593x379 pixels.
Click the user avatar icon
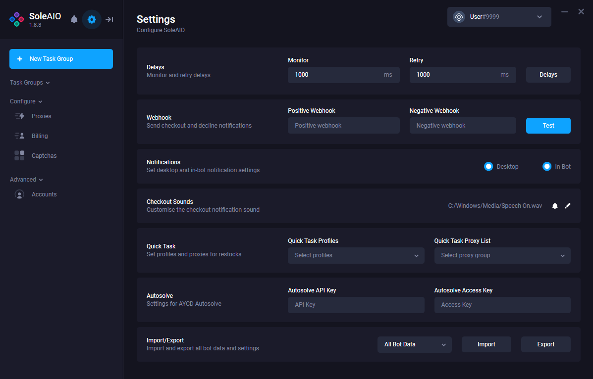tap(459, 17)
